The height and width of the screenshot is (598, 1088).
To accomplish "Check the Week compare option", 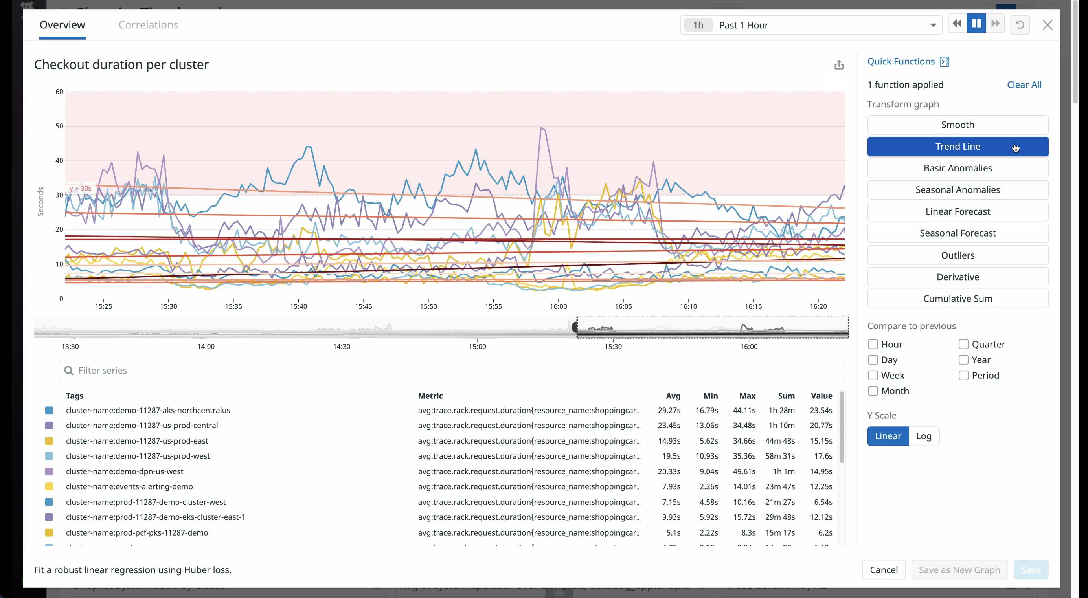I will (873, 375).
